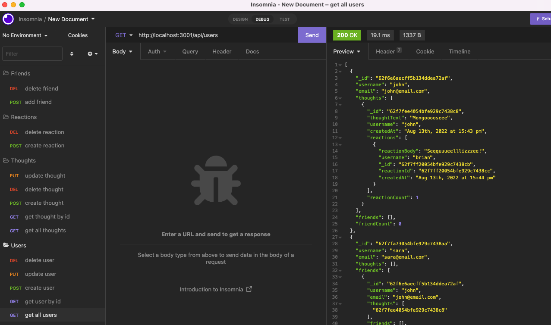The height and width of the screenshot is (325, 551).
Task: Click the "Mongooooseee" thoughtText value
Action: (430, 118)
